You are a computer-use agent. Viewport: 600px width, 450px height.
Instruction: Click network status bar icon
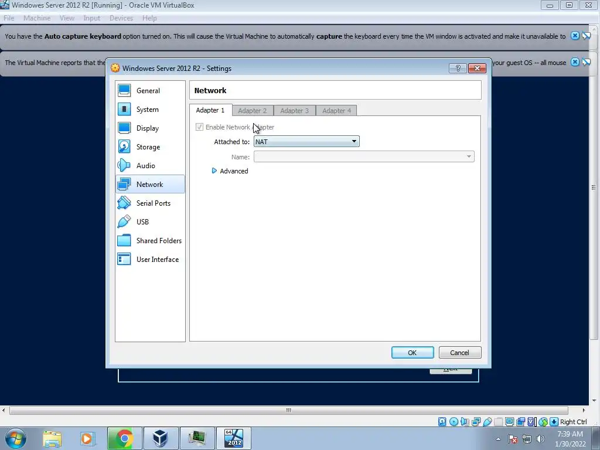476,422
